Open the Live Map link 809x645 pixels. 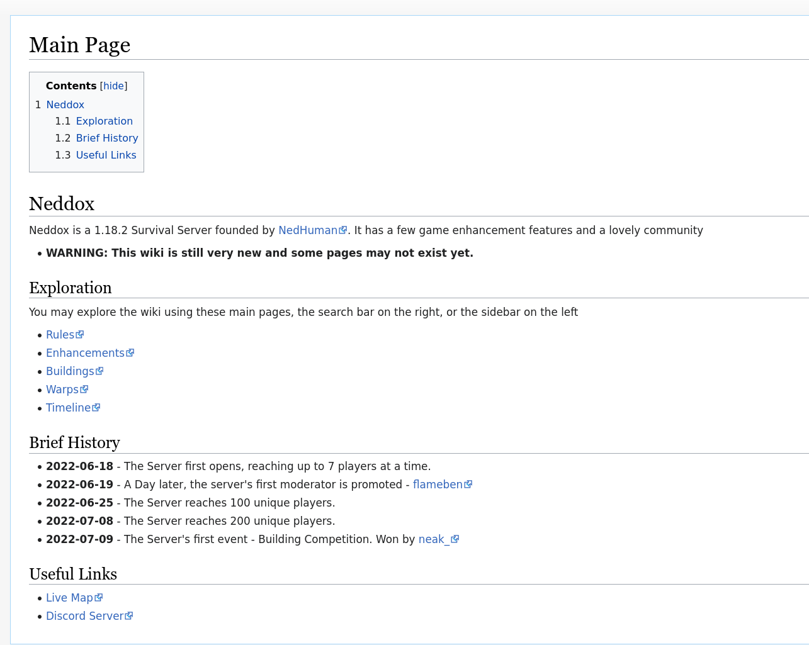pyautogui.click(x=69, y=598)
